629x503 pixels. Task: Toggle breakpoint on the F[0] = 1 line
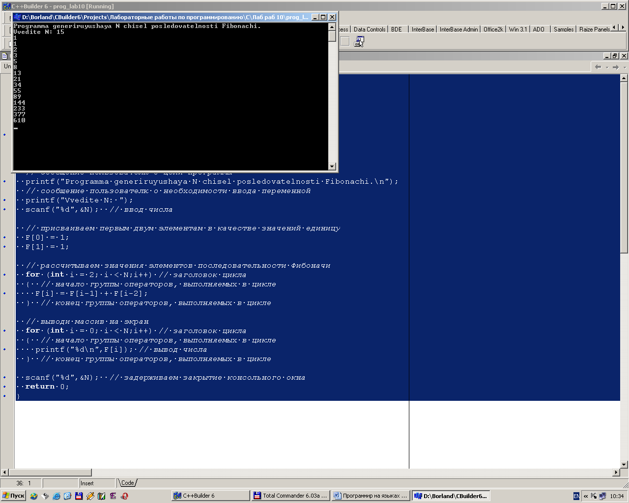click(x=5, y=237)
